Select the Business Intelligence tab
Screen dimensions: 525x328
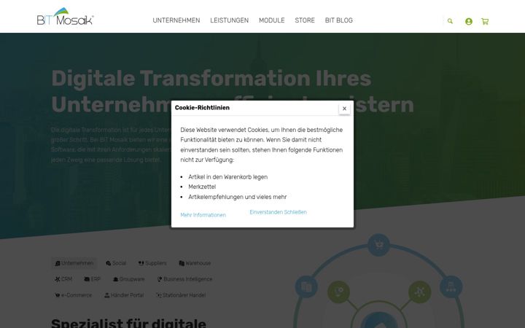point(184,279)
